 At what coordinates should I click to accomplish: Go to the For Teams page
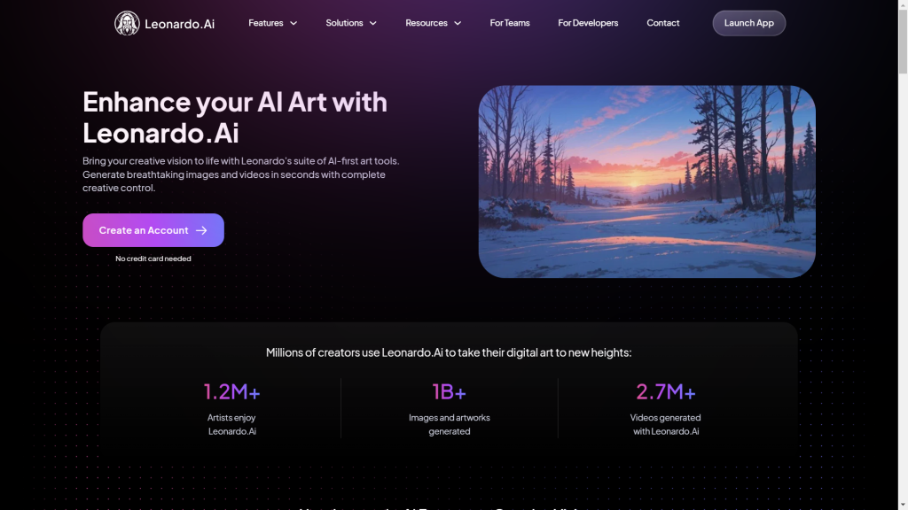tap(510, 23)
